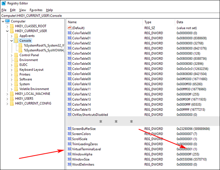The width and height of the screenshot is (220, 170).
Task: Click the data 0x23290096 (589889686)
Action: [x=193, y=129]
